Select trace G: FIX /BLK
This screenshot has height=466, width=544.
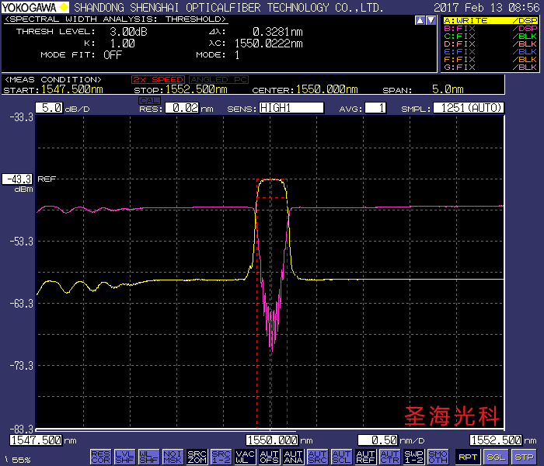point(490,67)
